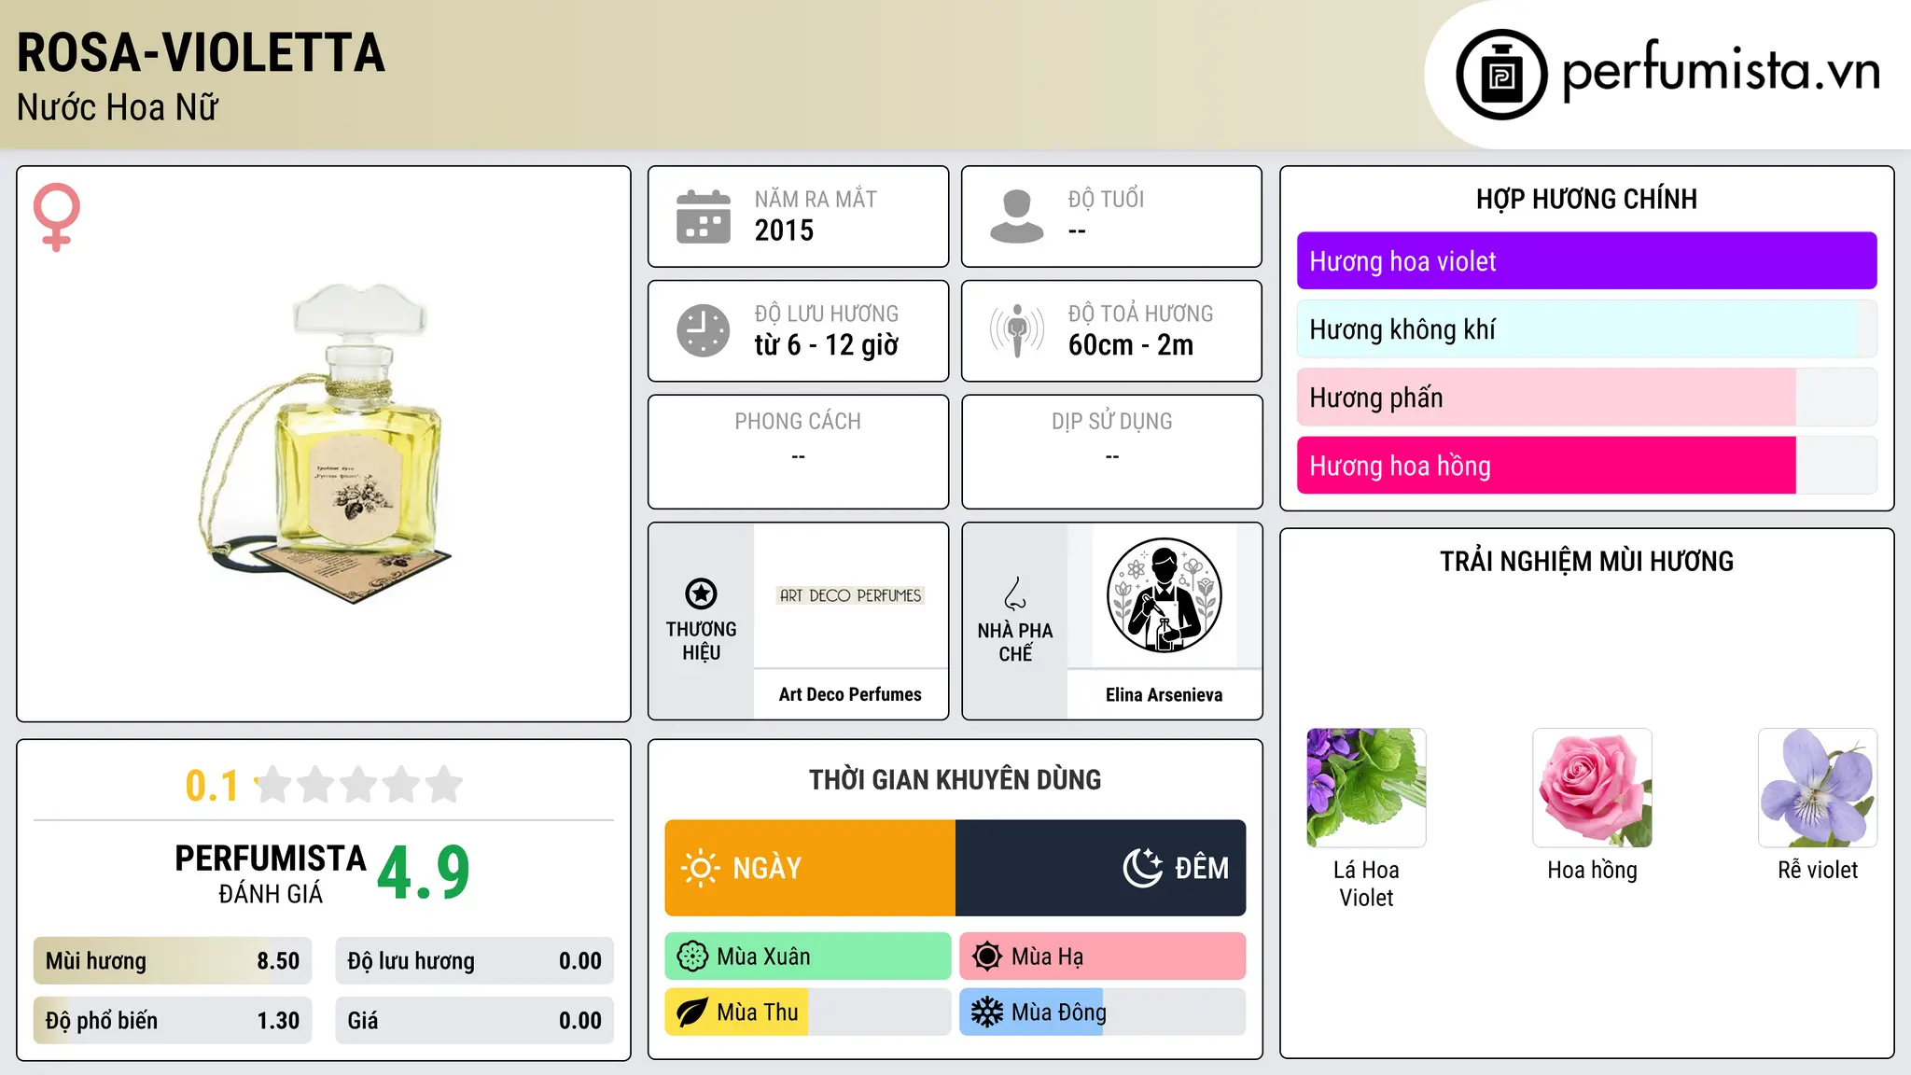Click the star badge icon above Thương Hiệu

[701, 593]
